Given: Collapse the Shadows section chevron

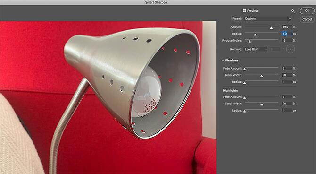Looking at the screenshot, I should tap(223, 60).
